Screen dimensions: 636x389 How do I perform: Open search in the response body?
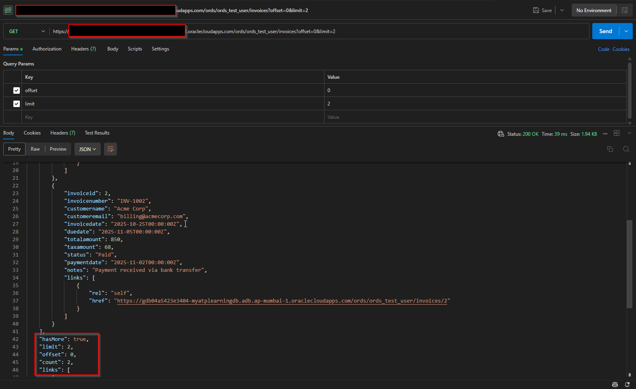[x=626, y=149]
